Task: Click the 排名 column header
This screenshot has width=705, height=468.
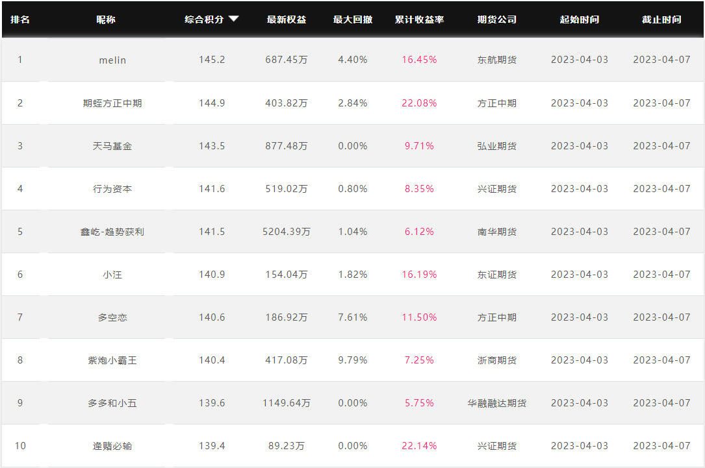Action: click(x=20, y=19)
